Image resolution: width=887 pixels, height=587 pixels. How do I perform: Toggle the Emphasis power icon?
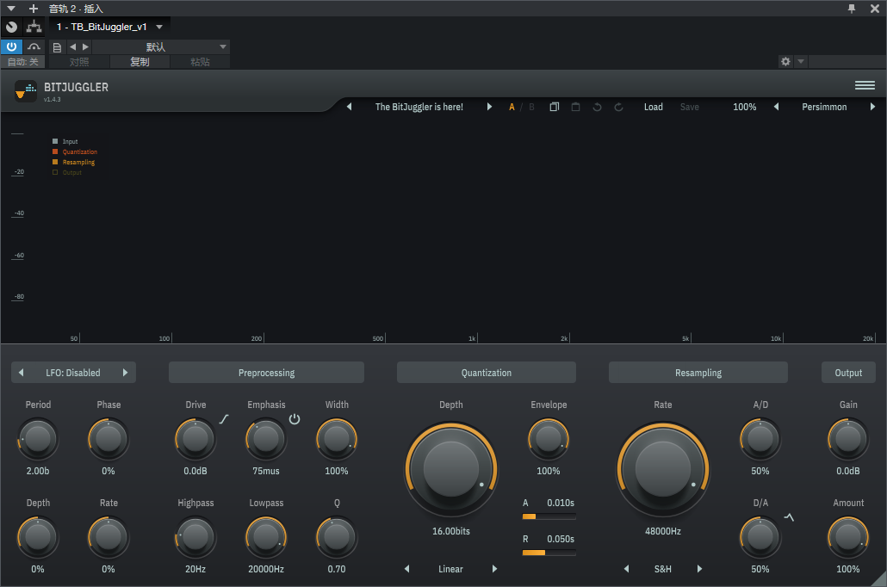tap(295, 419)
